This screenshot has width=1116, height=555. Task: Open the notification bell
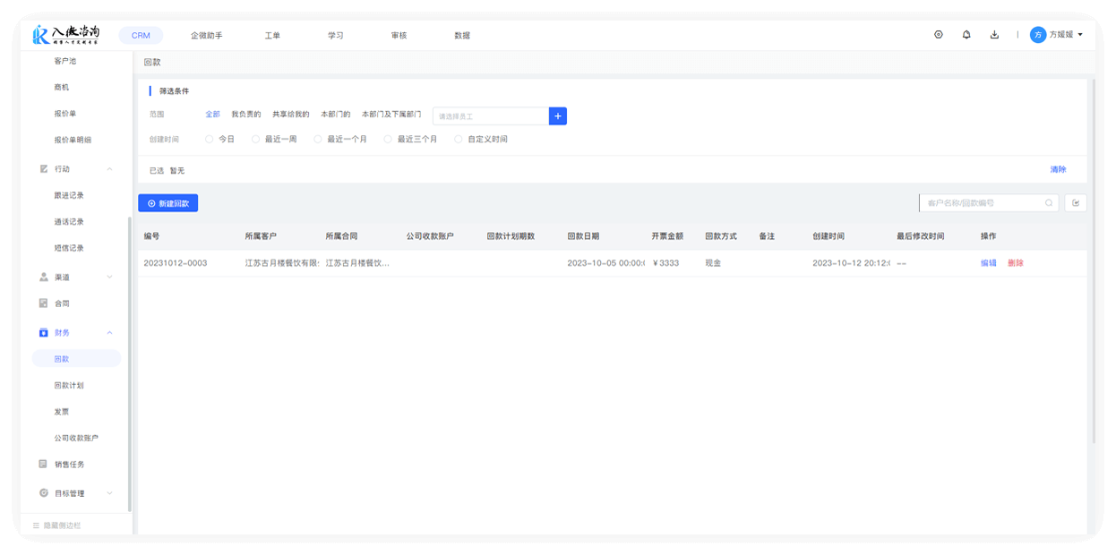coord(966,35)
